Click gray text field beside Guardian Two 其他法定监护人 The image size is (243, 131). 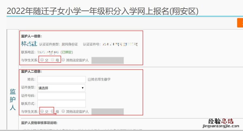pyautogui.click(x=107, y=111)
